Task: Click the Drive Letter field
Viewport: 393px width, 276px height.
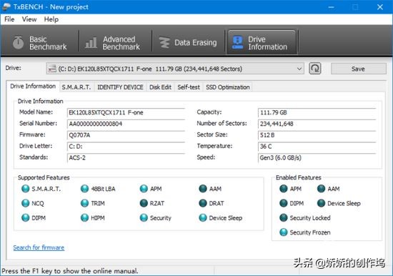Action: (126, 147)
